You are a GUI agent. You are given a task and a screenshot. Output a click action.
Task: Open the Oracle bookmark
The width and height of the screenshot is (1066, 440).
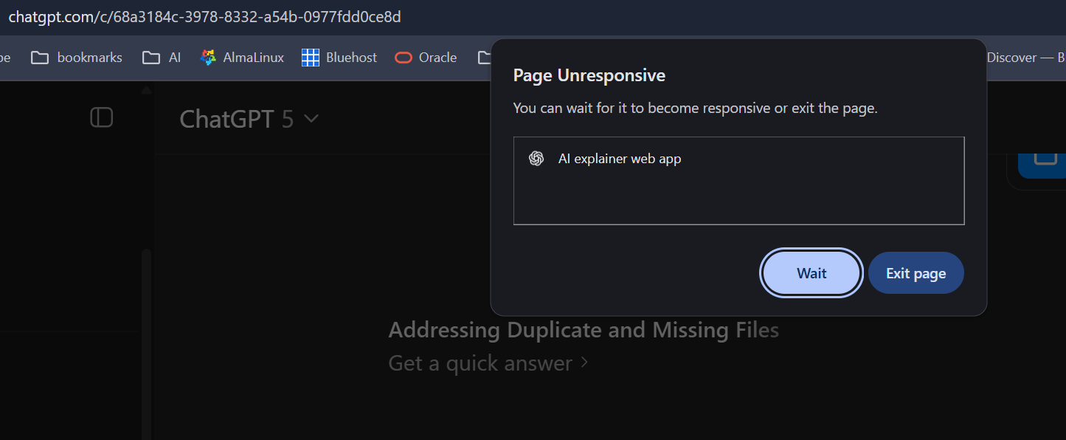click(426, 58)
